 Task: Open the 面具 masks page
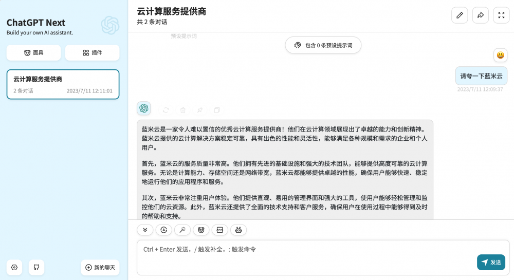point(33,52)
